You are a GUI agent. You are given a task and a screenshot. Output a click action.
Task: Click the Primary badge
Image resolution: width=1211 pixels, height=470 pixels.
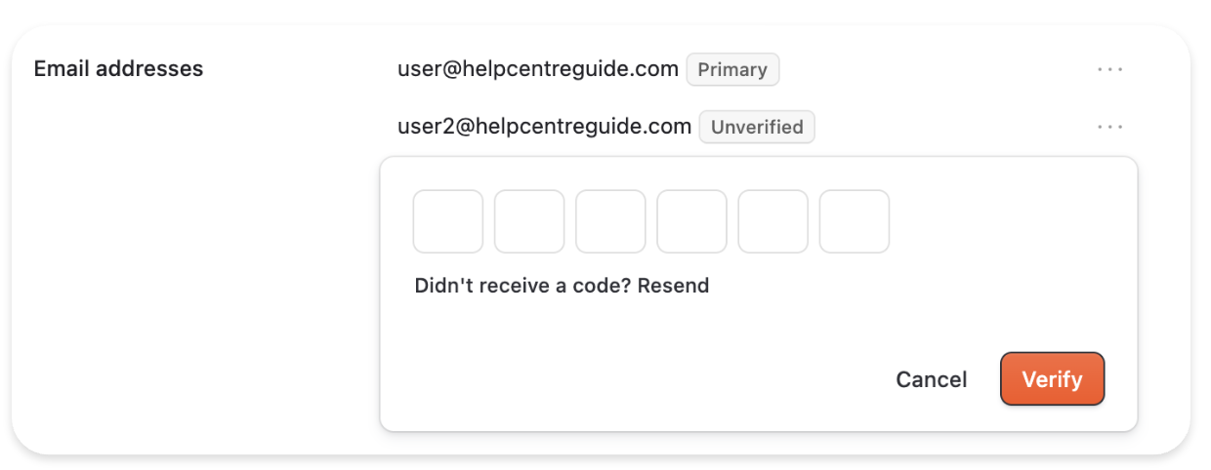[x=732, y=70]
